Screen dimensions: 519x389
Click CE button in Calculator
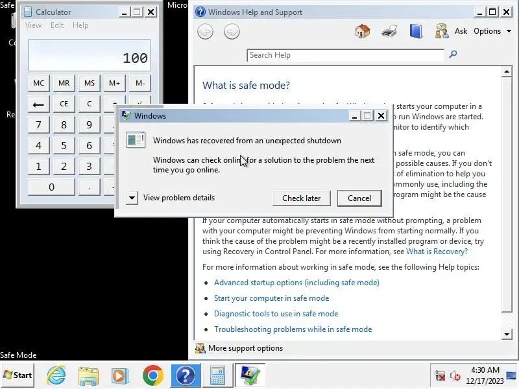64,104
